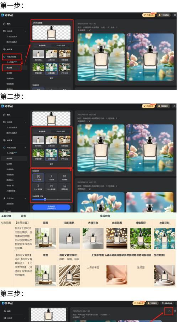Viewport: 178px width, 322px height.
Task: Collapse the AI图片处理 section arrow in step two
Action: click(25, 148)
